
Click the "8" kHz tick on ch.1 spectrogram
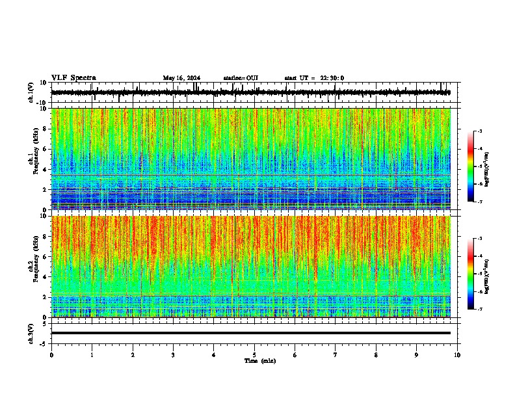[x=45, y=129]
